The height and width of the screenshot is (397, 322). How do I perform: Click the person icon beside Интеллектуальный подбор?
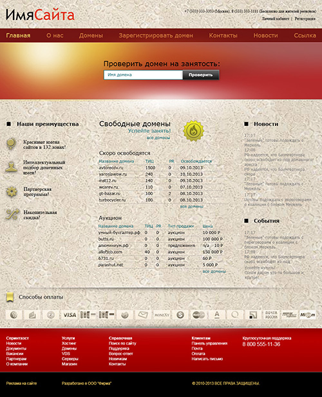[12, 167]
